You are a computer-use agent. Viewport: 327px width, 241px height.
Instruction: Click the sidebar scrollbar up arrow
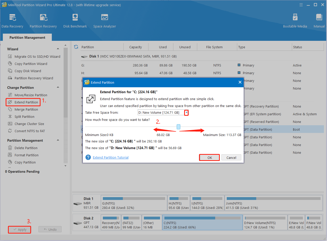point(65,46)
